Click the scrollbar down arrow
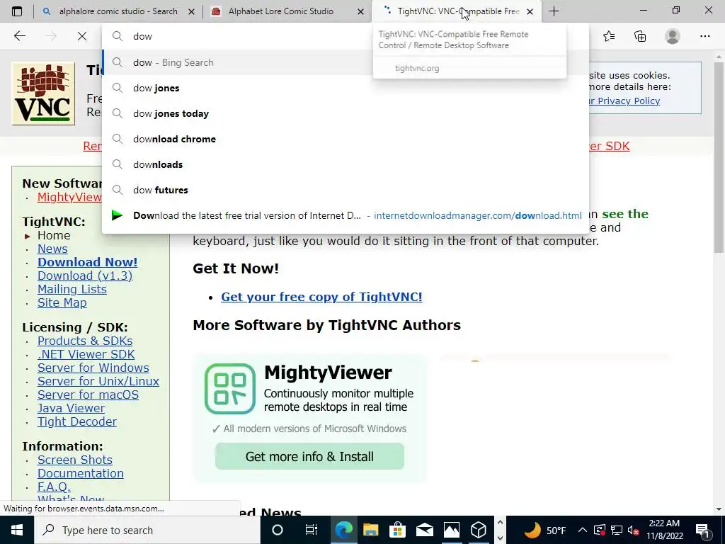This screenshot has width=725, height=544. pyautogui.click(x=719, y=509)
